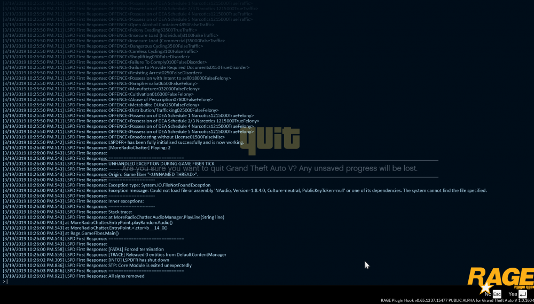Image resolution: width=534 pixels, height=304 pixels.
Task: Select the 'Cultivation' offence log line
Action: point(98,94)
